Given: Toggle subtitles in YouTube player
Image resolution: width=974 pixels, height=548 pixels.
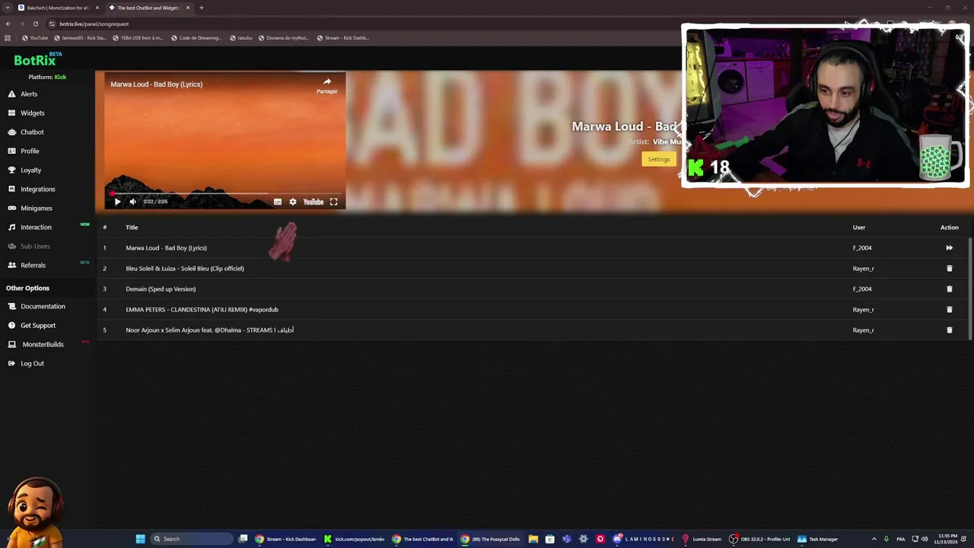Looking at the screenshot, I should [x=278, y=202].
